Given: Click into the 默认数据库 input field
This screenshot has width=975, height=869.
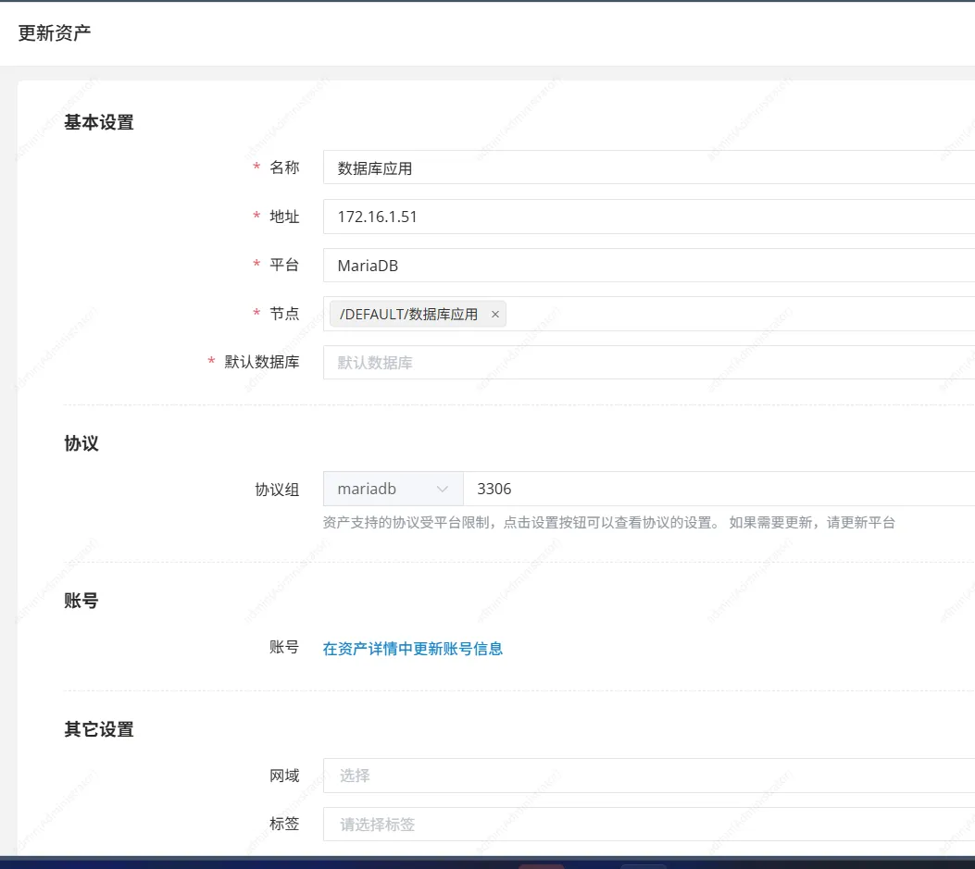Looking at the screenshot, I should coord(648,363).
